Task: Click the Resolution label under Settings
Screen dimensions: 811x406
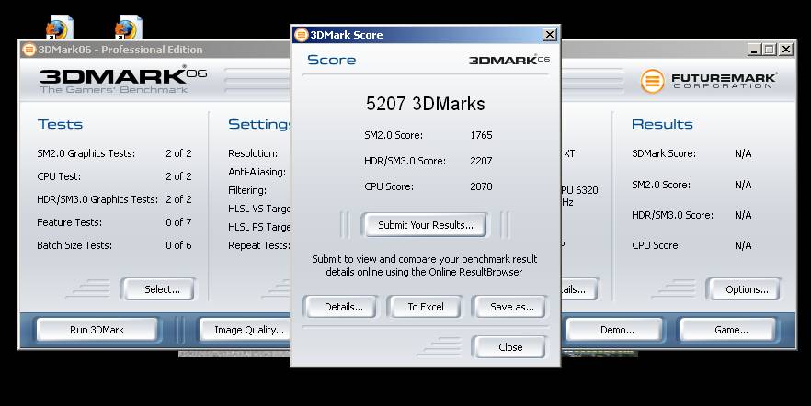Action: click(252, 153)
